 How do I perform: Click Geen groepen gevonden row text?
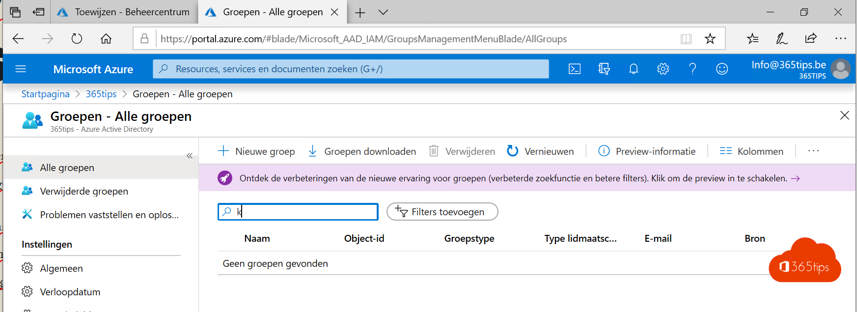275,263
